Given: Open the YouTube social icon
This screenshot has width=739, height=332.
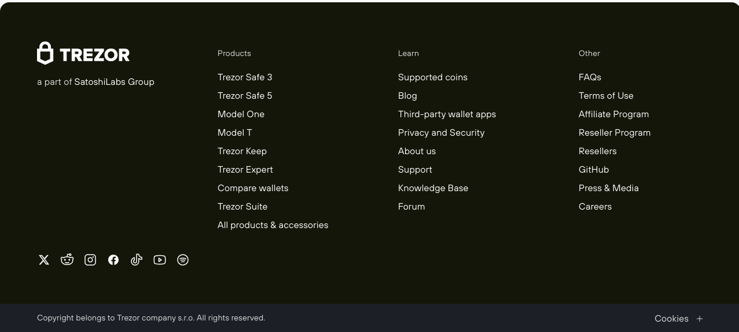Looking at the screenshot, I should click(160, 260).
